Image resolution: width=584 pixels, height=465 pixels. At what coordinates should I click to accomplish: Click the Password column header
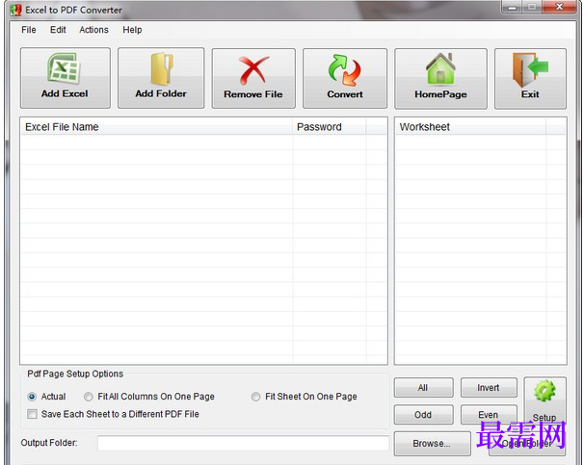tap(330, 127)
